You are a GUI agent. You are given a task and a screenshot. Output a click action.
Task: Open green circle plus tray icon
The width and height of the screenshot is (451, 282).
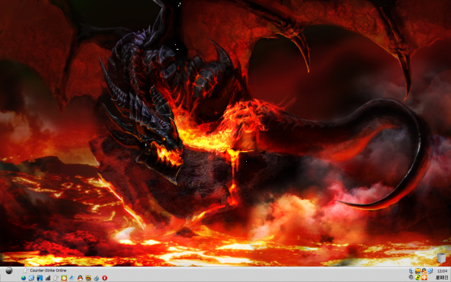[417, 277]
